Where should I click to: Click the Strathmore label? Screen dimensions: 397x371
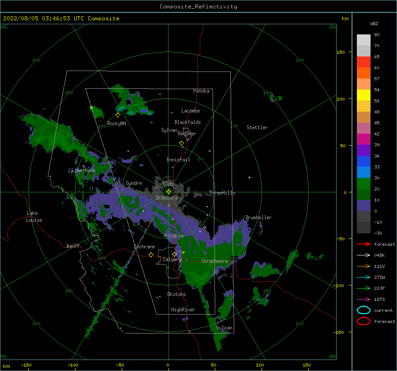point(214,261)
